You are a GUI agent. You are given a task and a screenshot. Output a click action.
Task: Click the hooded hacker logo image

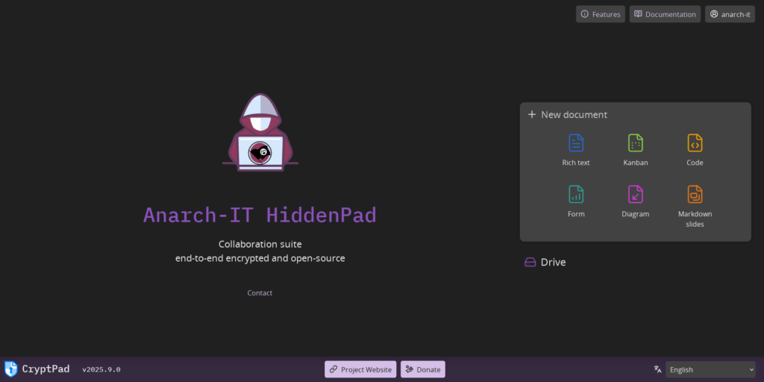tap(260, 134)
